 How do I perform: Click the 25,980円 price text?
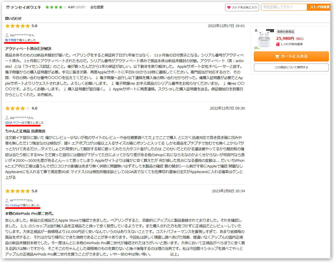click(x=285, y=38)
